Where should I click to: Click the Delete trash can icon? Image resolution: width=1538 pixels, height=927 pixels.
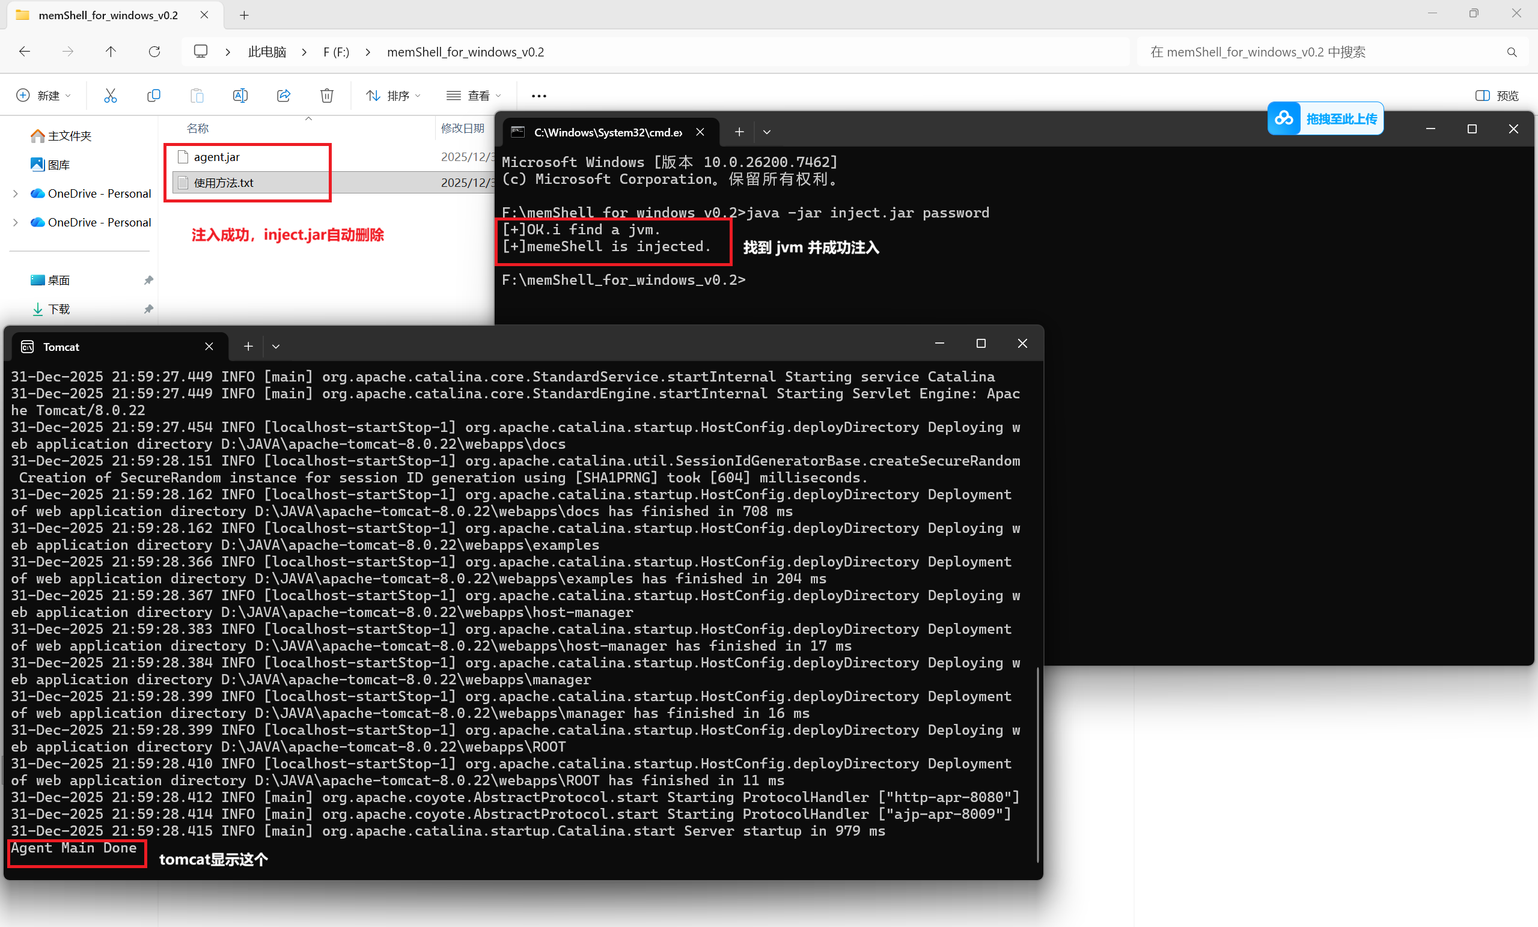pos(326,96)
